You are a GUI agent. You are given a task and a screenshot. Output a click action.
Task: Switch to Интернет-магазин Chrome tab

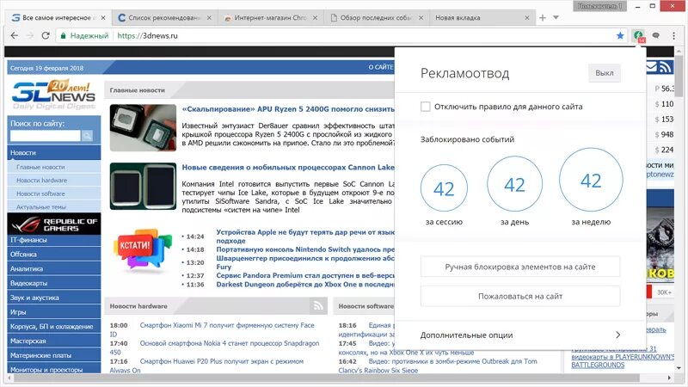pos(269,17)
